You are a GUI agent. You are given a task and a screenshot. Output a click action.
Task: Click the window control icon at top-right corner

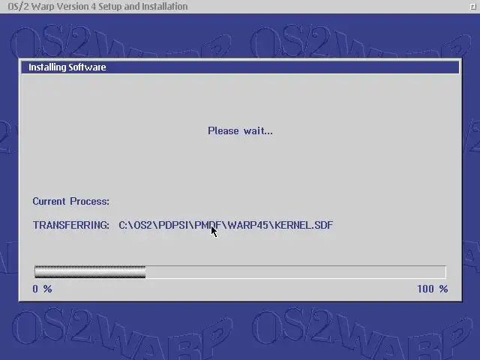tap(473, 7)
